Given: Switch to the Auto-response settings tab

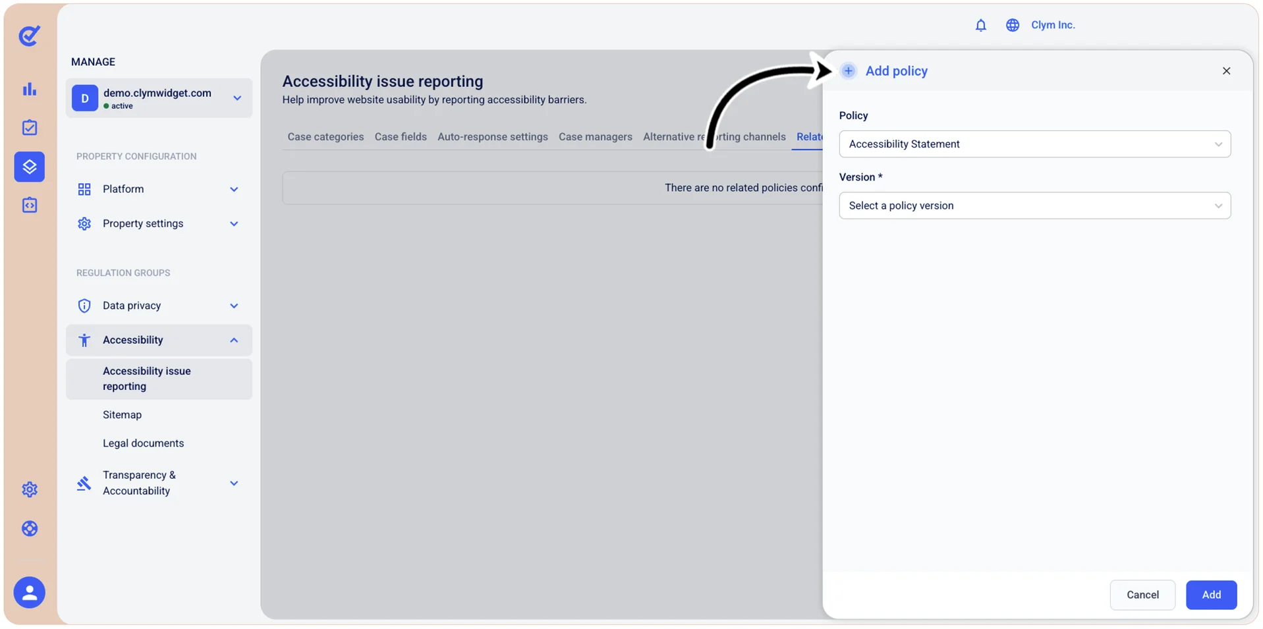Looking at the screenshot, I should tap(493, 137).
